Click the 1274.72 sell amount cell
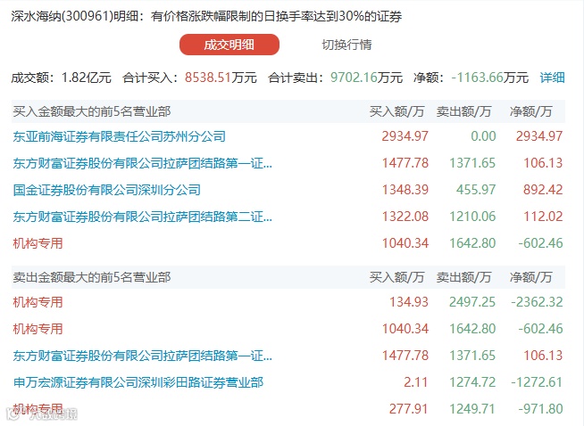584x426 pixels. (472, 382)
